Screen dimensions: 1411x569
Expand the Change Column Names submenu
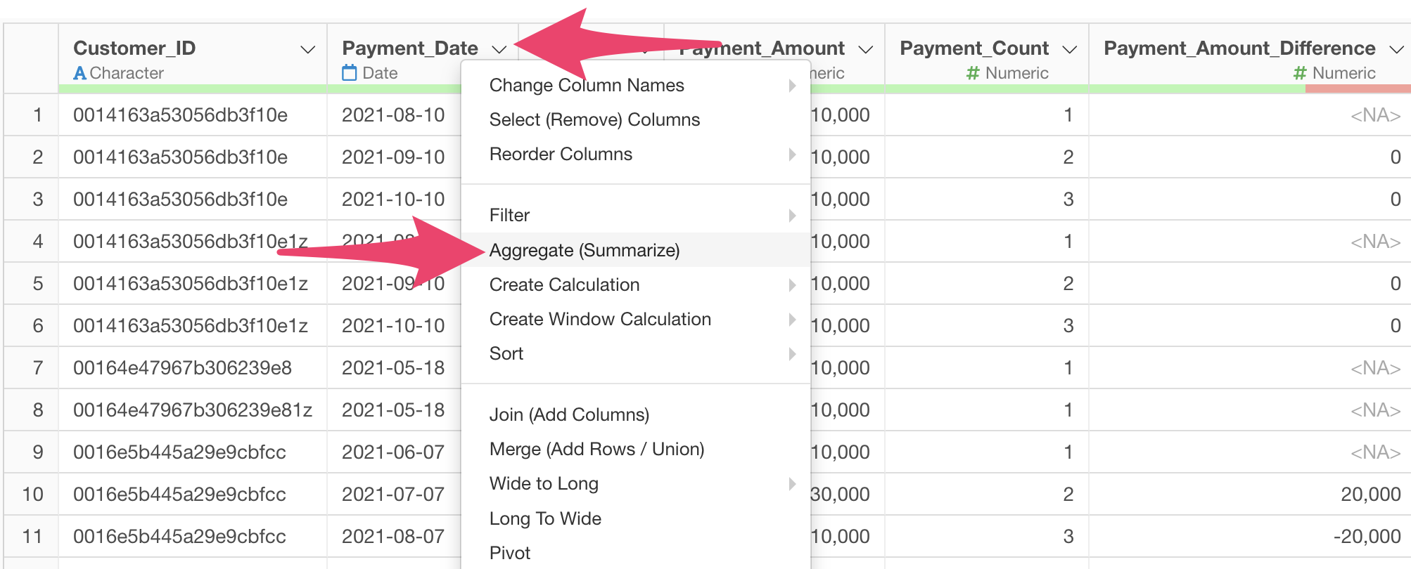click(792, 85)
